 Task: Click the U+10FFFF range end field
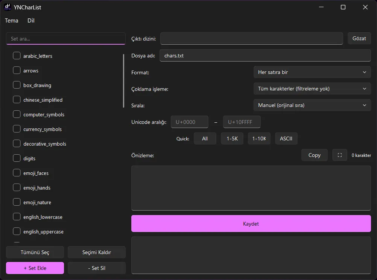[x=242, y=122]
